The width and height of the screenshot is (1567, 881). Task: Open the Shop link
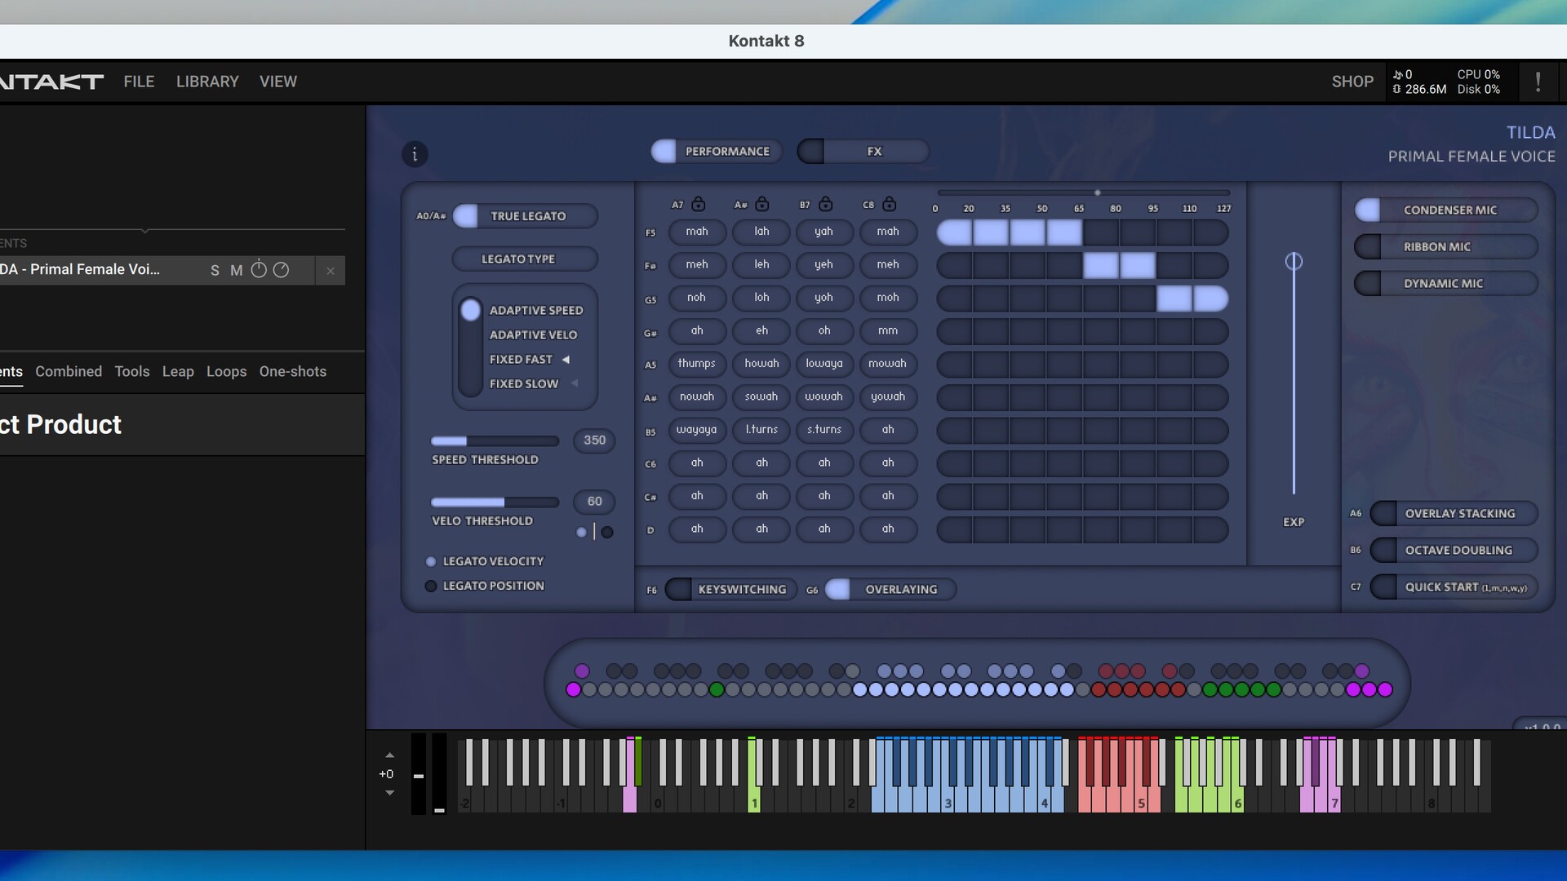(1352, 82)
